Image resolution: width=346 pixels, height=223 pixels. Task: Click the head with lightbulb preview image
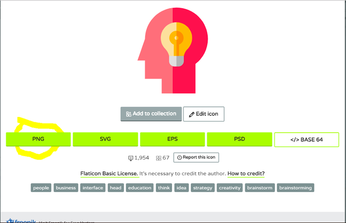coord(173,51)
